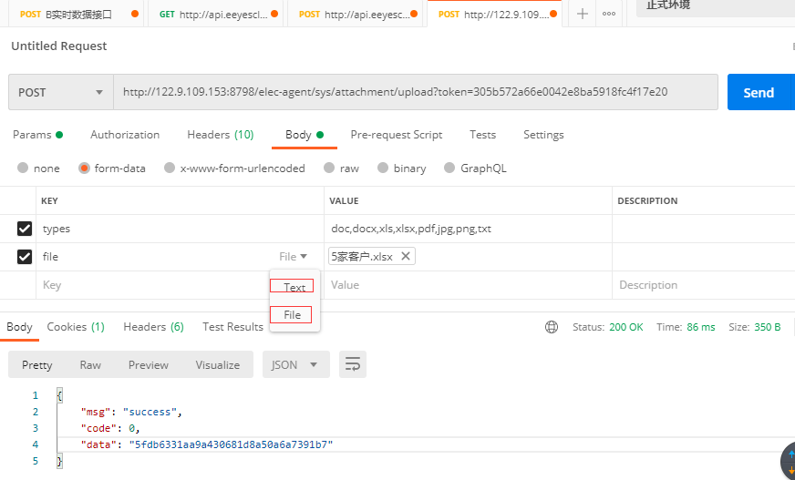Show the response Headers (6) tab
Viewport: 795px width, 480px height.
(153, 327)
